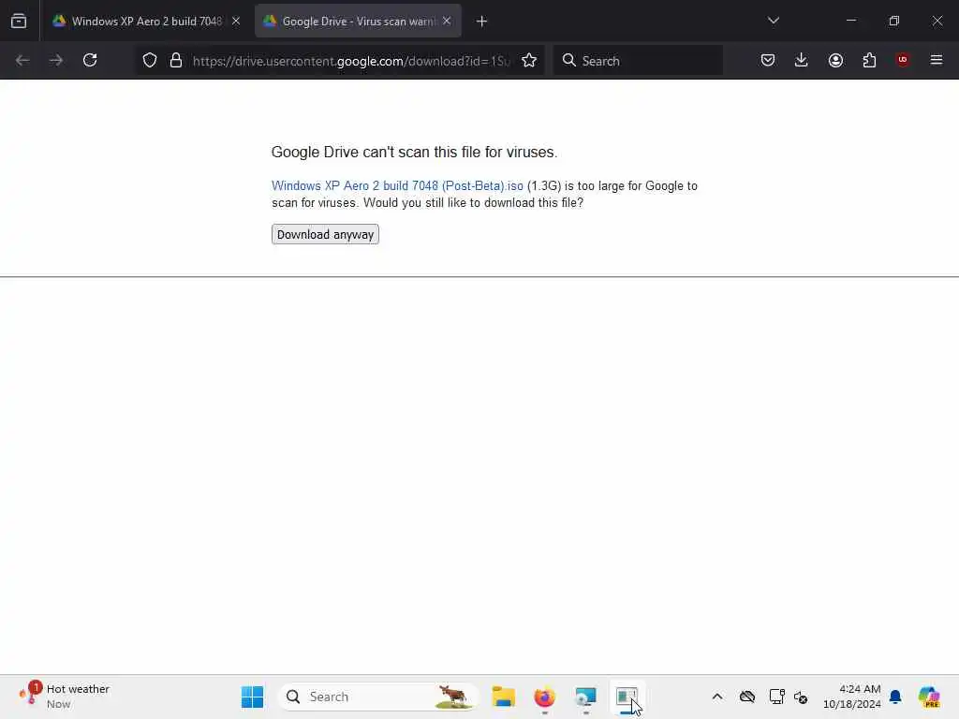Open OneDrive cloud tray icon

click(747, 697)
